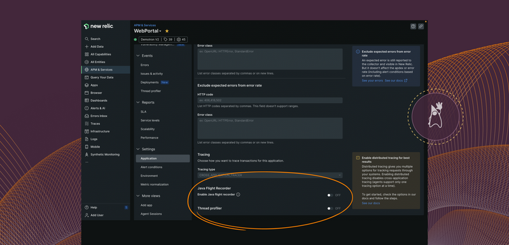Open the Tracing type dropdown
Viewport: 509px width, 245px height.
pyautogui.click(x=270, y=175)
